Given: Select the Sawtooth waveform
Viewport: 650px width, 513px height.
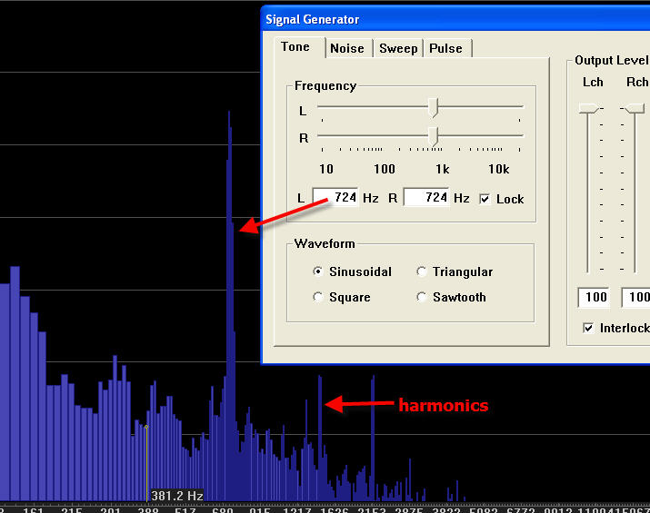Looking at the screenshot, I should click(x=421, y=297).
